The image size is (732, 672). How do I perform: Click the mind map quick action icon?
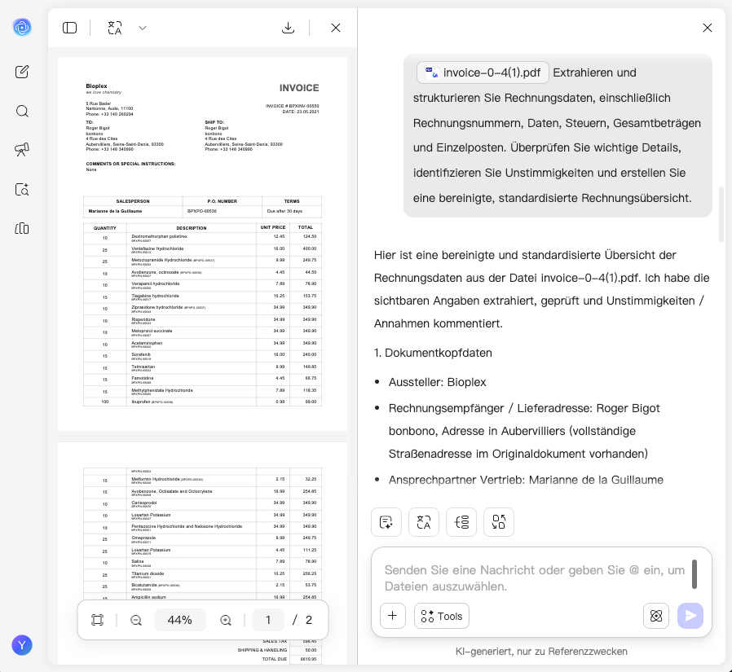click(461, 522)
